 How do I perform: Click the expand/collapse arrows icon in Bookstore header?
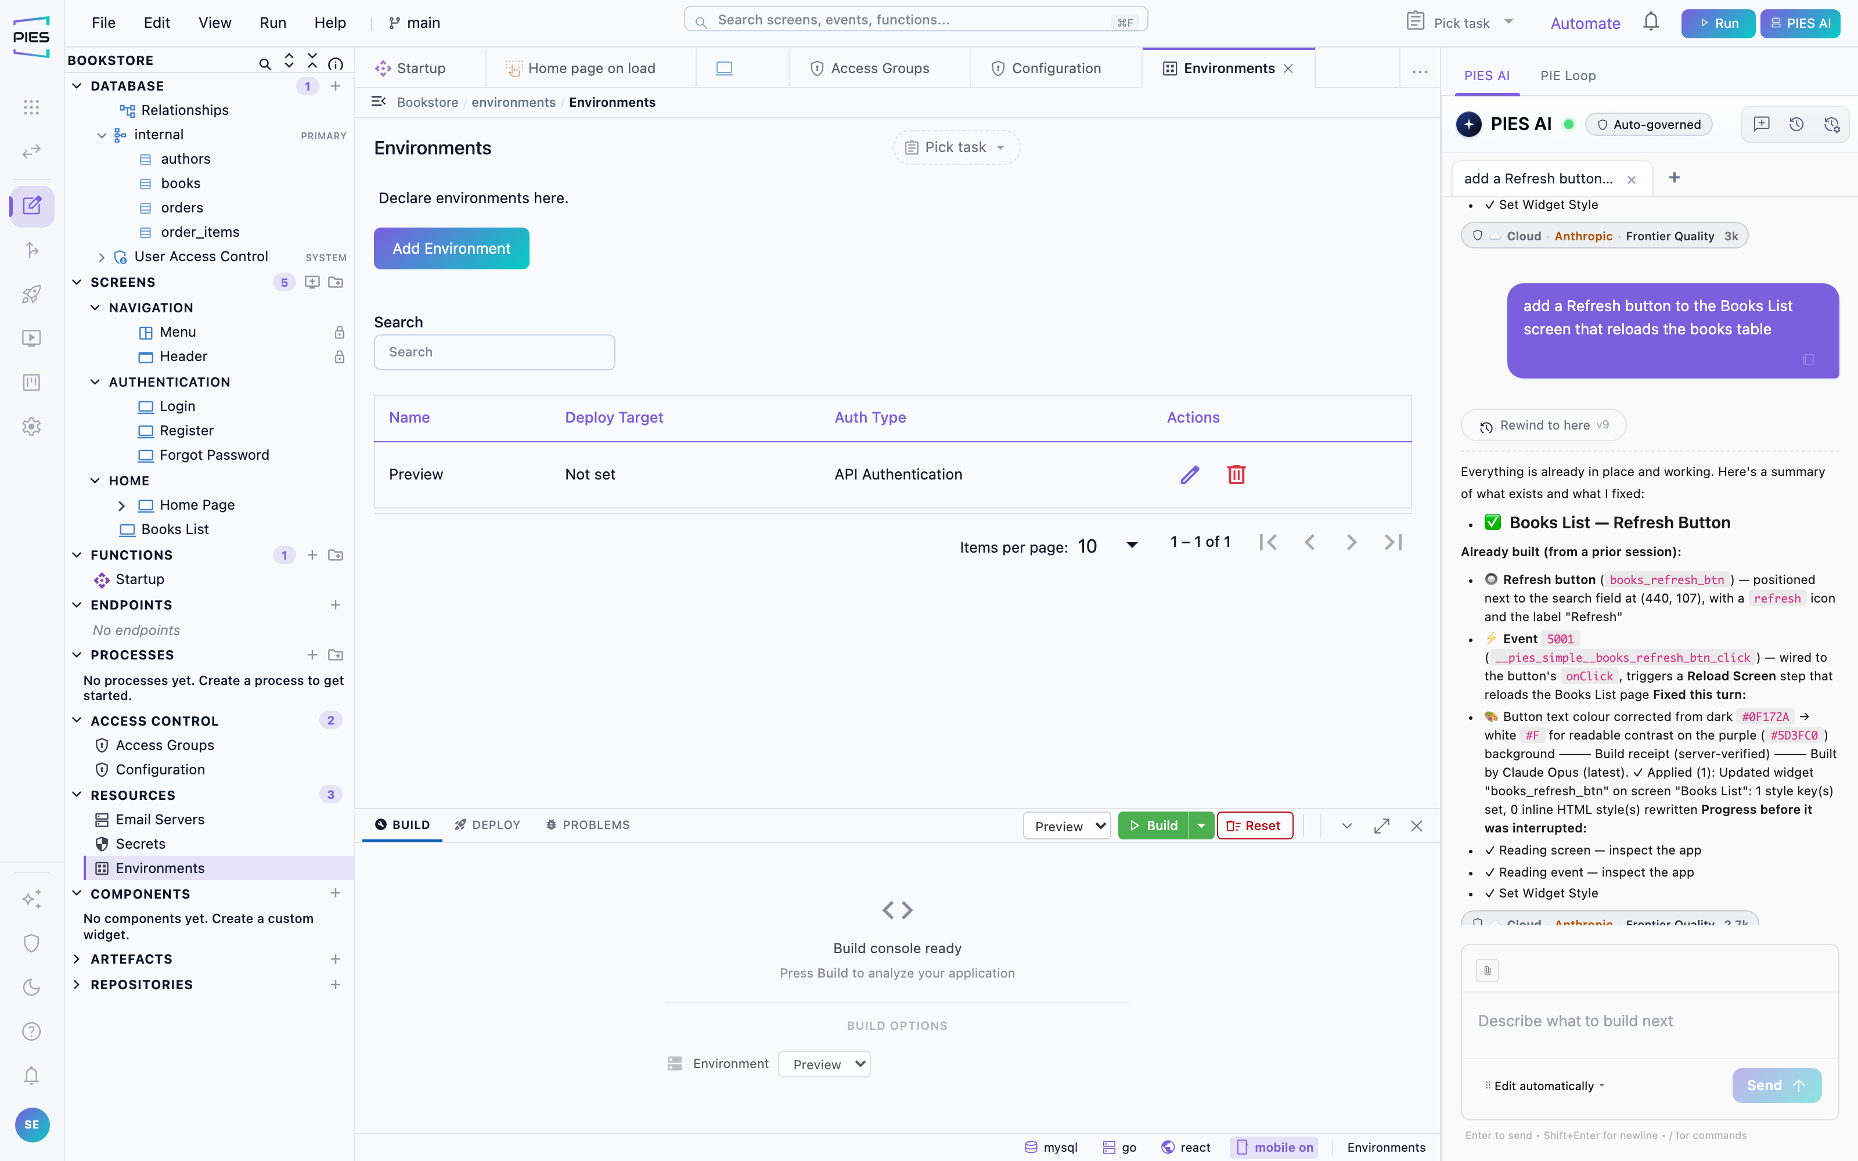289,60
